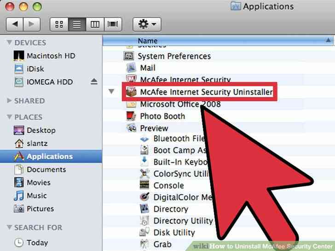Select the Disk Utility icon

click(144, 232)
